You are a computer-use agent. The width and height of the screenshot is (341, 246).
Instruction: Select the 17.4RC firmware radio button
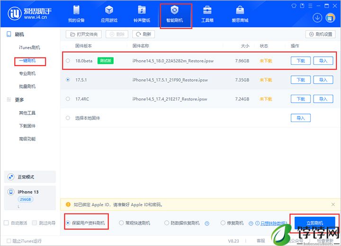point(68,99)
